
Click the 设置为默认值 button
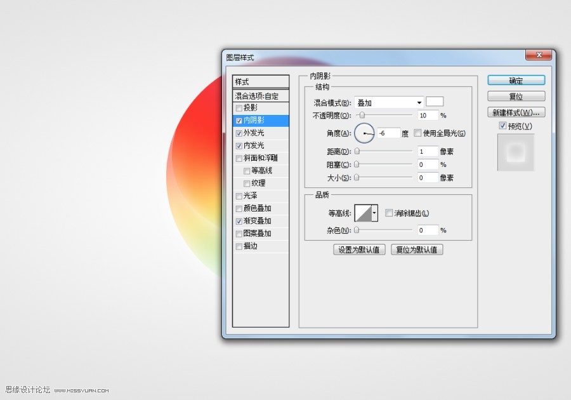tap(360, 249)
